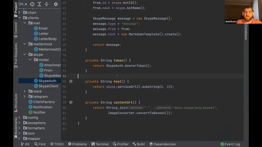Click the MarkdownTemplate class reference

point(144,34)
